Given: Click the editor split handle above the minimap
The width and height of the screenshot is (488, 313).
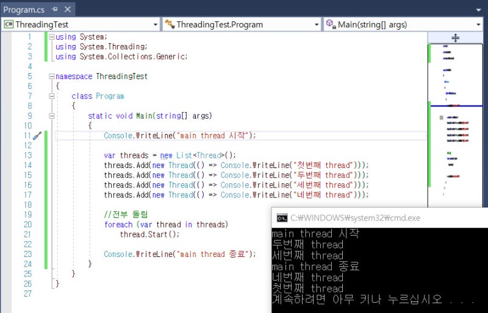Looking at the screenshot, I should [455, 38].
